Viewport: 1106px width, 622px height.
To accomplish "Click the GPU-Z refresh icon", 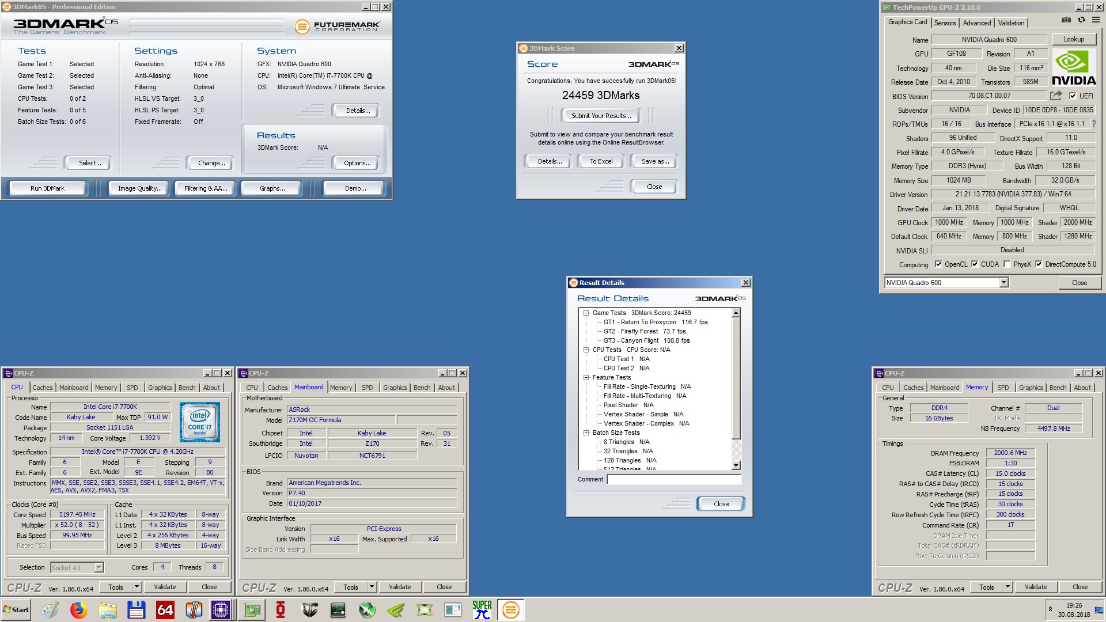I will point(1081,20).
